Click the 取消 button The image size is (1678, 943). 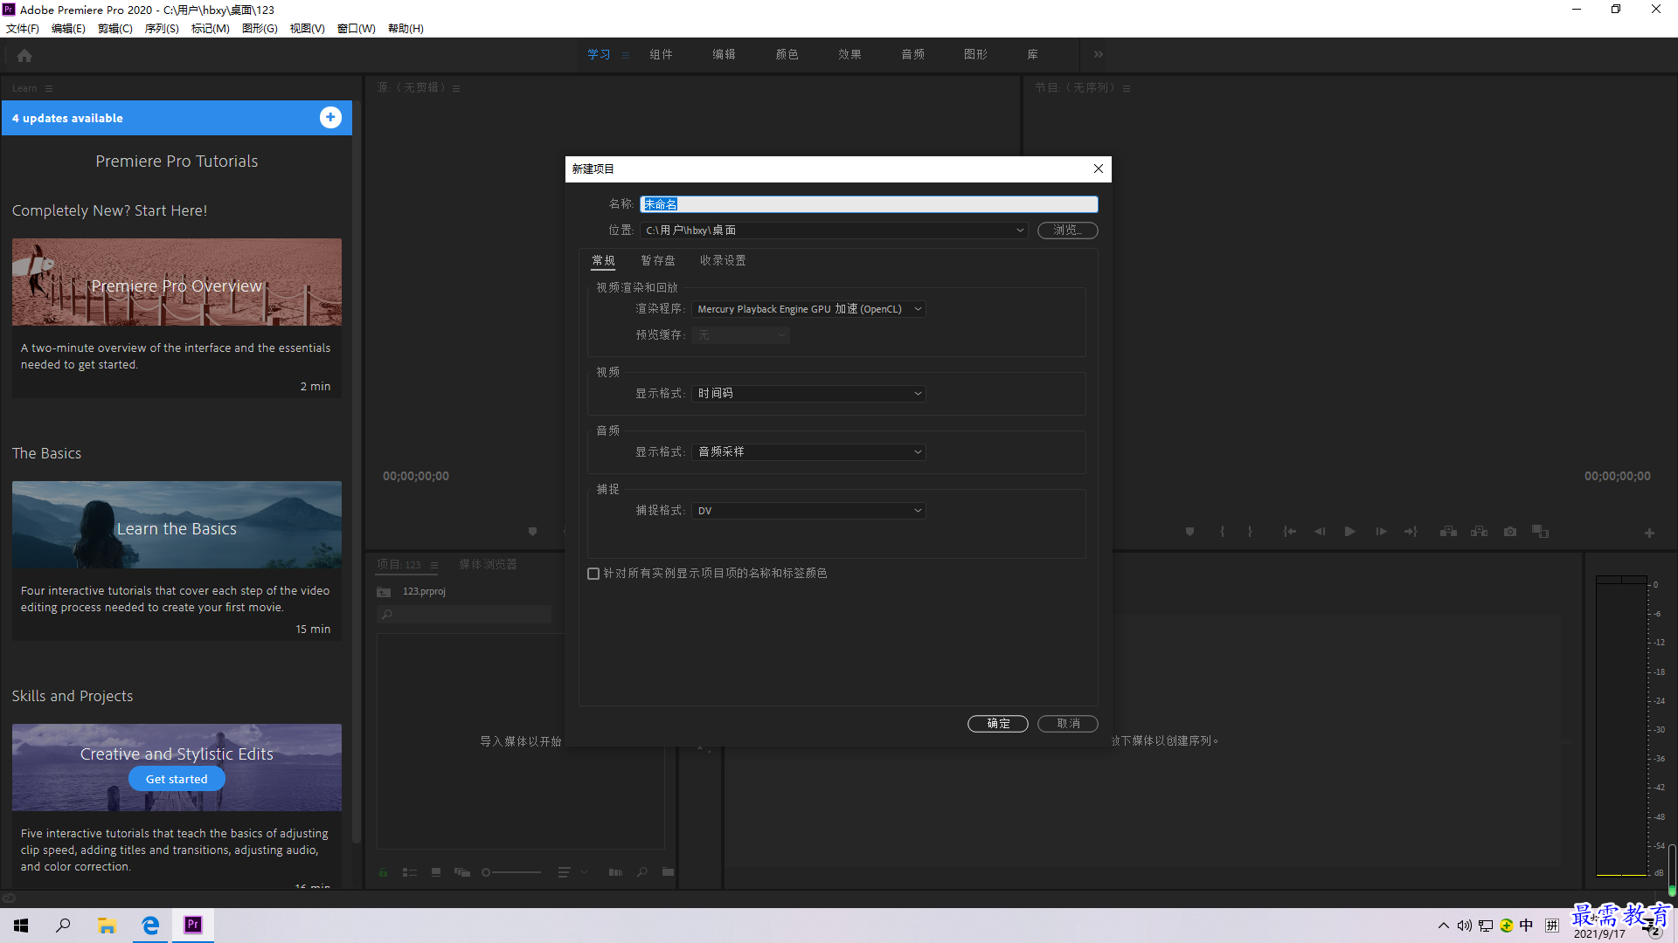point(1068,724)
